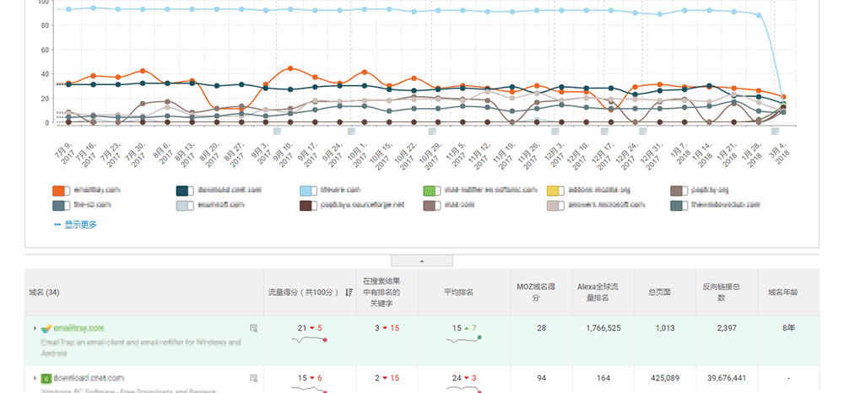The image size is (844, 393).
Task: Click the note marker below March 4, 2018
Action: 775,132
